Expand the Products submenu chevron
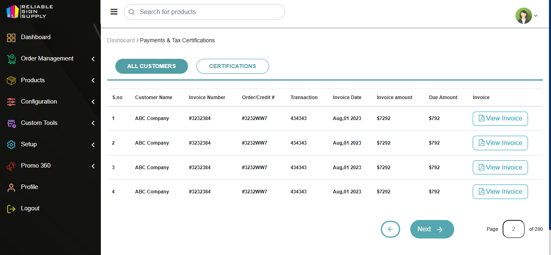Viewport: 551px width, 255px height. (93, 80)
